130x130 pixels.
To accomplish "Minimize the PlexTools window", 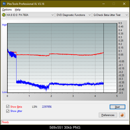I will [103, 4].
